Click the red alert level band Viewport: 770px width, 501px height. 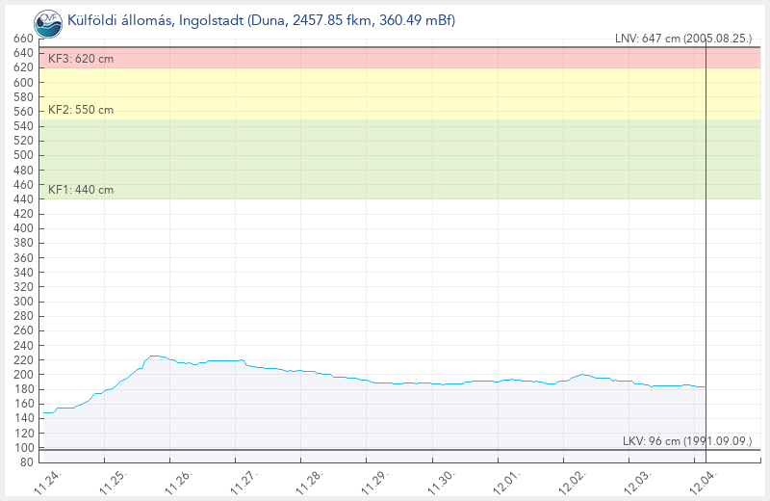(x=385, y=58)
